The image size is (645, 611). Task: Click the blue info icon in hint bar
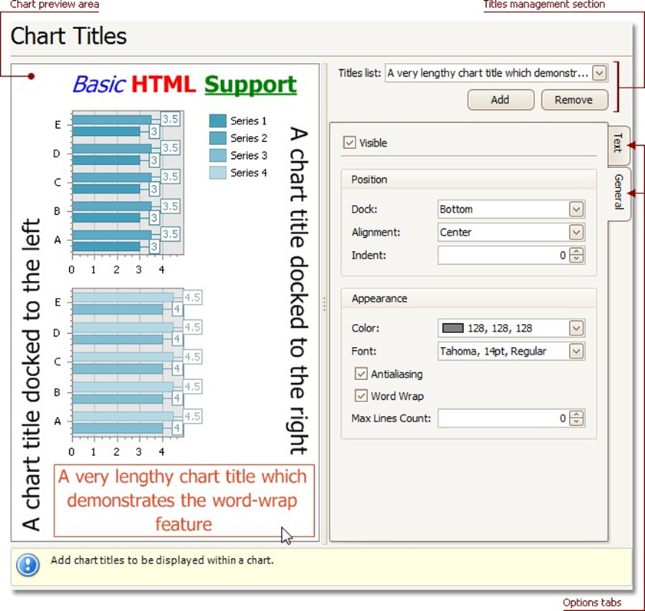tap(28, 566)
